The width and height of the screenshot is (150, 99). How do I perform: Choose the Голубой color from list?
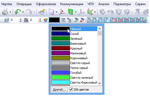point(74,73)
